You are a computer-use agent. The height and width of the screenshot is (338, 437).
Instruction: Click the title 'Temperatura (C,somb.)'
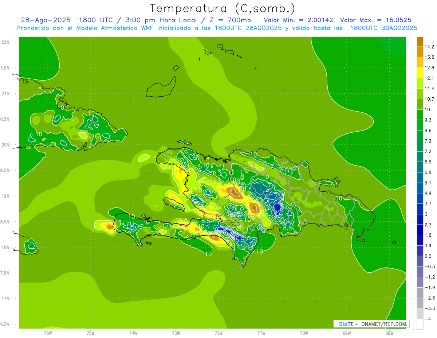click(x=223, y=9)
